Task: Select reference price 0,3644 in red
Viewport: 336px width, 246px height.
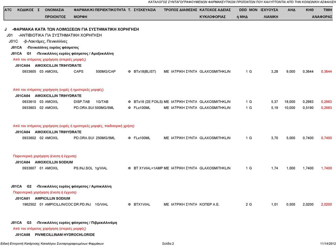Action: [x=326, y=71]
